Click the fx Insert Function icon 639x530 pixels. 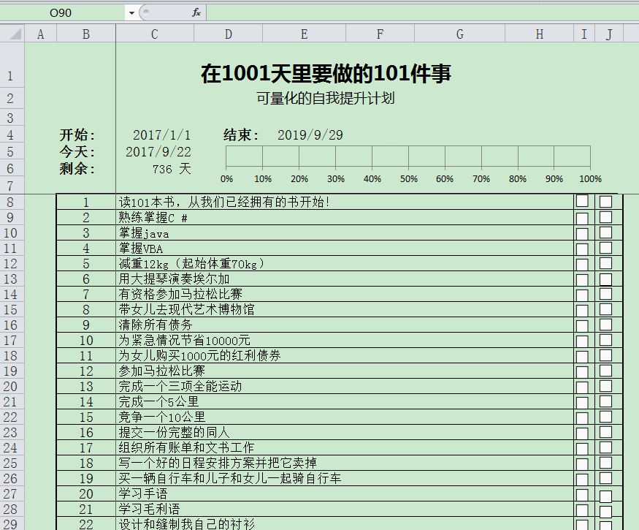click(x=196, y=12)
